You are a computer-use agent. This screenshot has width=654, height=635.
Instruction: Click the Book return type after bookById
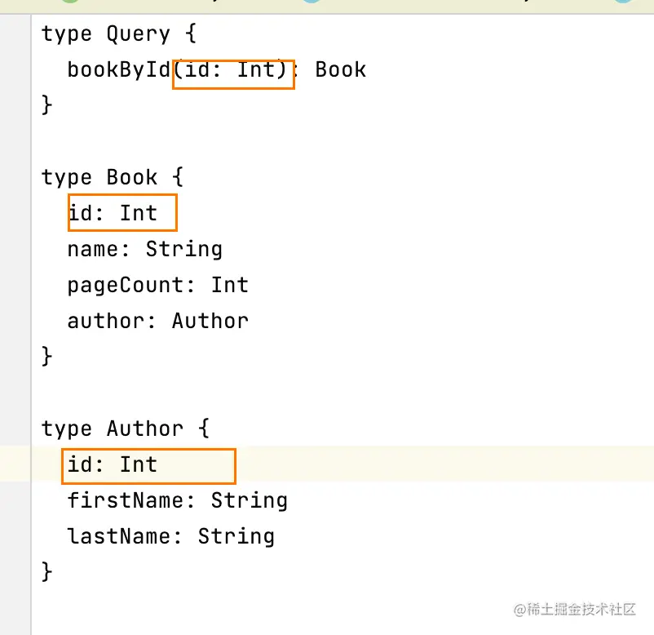340,69
